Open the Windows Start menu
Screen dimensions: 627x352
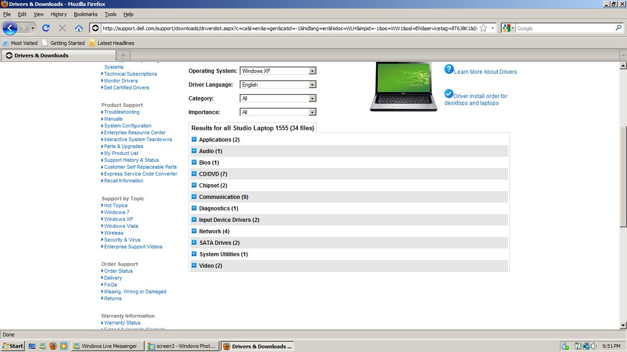pos(13,346)
